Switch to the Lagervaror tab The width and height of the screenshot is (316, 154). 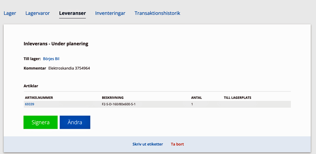point(37,13)
